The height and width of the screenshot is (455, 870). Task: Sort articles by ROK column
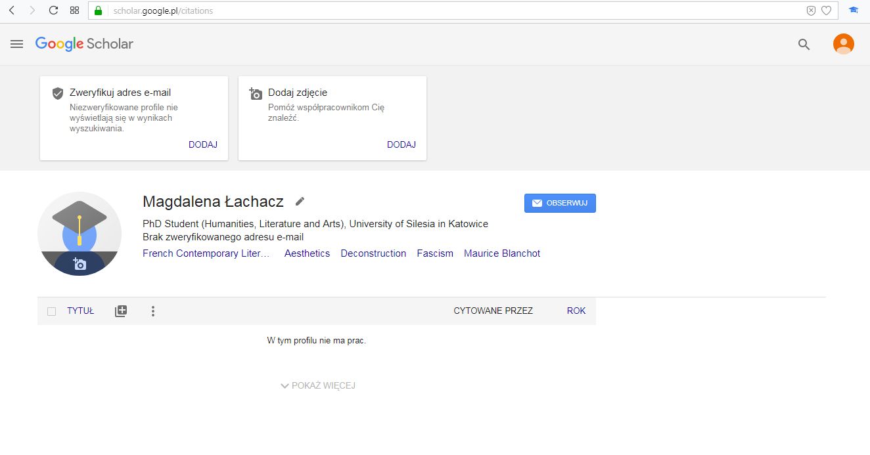pyautogui.click(x=576, y=311)
